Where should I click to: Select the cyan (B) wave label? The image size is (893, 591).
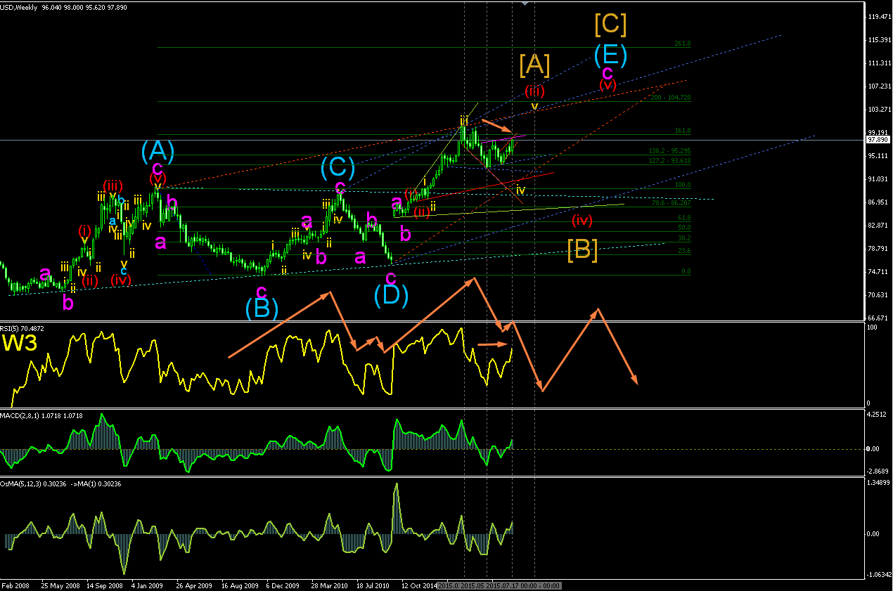(x=262, y=308)
